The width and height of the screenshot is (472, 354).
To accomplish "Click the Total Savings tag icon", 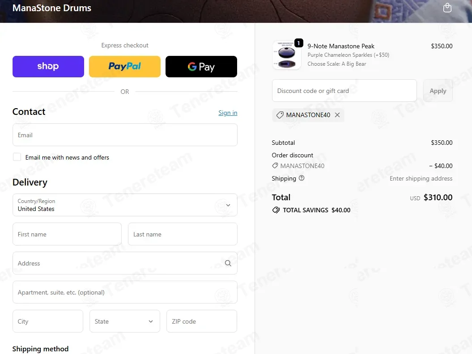I will click(x=276, y=210).
